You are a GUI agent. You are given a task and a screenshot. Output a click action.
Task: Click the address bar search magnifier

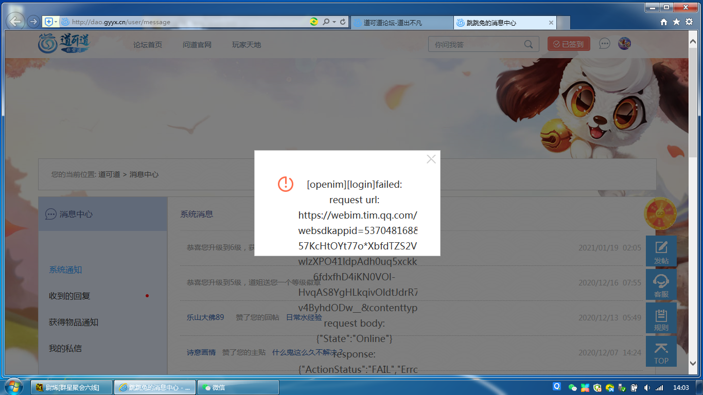(x=326, y=22)
